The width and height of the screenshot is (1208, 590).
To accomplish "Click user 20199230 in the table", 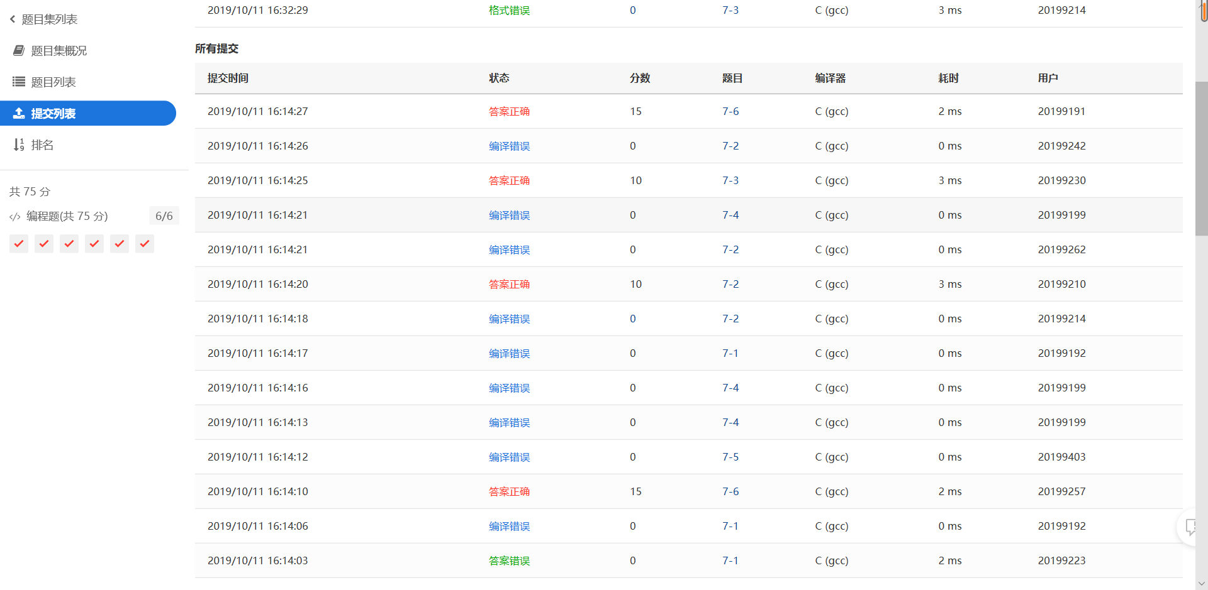I will [x=1062, y=180].
